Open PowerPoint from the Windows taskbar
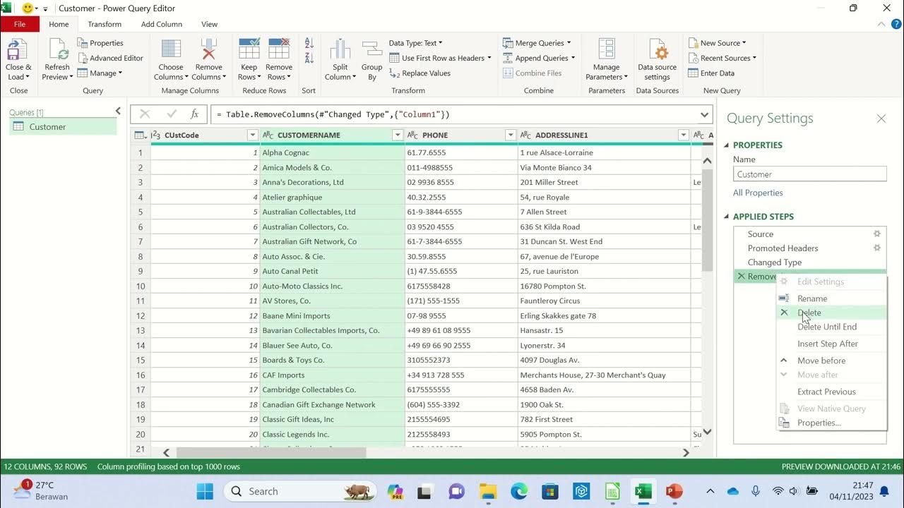 [674, 491]
